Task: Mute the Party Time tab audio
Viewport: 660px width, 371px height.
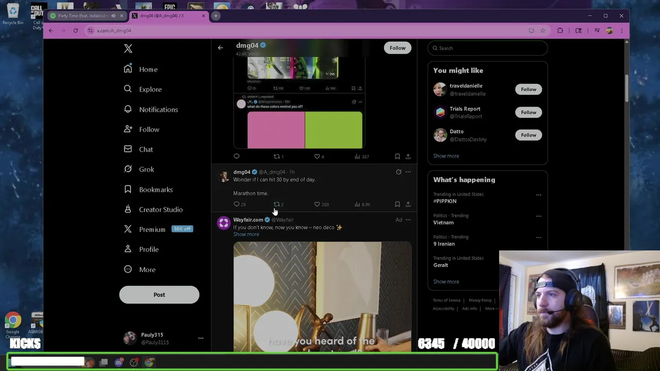Action: coord(113,16)
